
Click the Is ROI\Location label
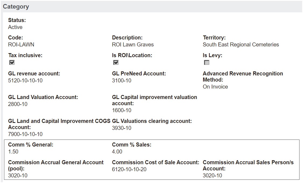point(132,56)
